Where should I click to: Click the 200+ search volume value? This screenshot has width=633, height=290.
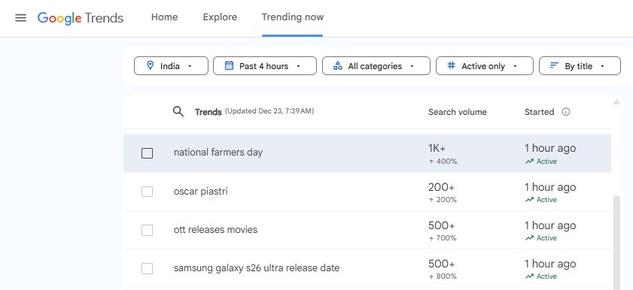click(x=441, y=187)
